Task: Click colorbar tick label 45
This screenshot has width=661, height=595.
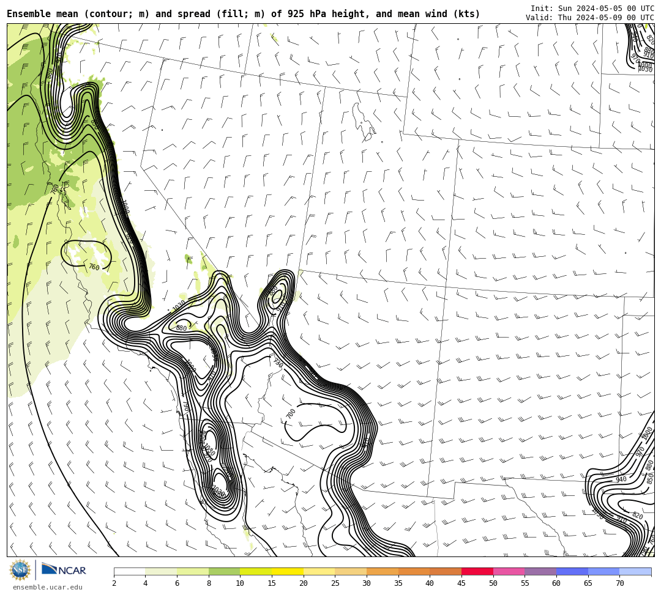Action: 461,583
